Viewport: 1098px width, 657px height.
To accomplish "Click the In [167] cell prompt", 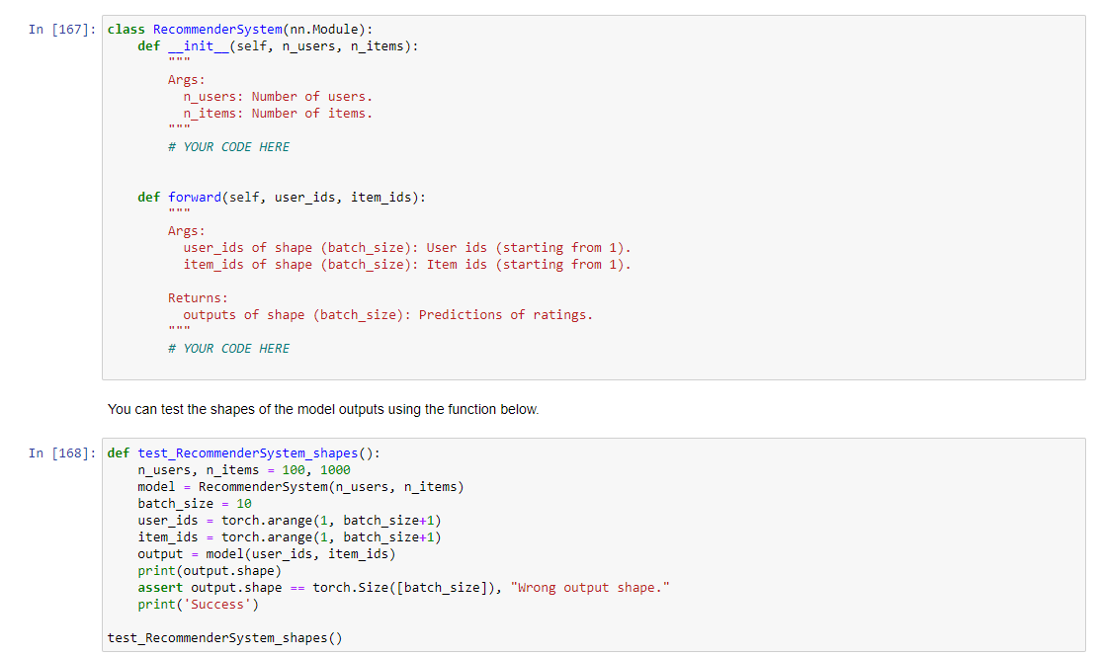I will coord(54,29).
